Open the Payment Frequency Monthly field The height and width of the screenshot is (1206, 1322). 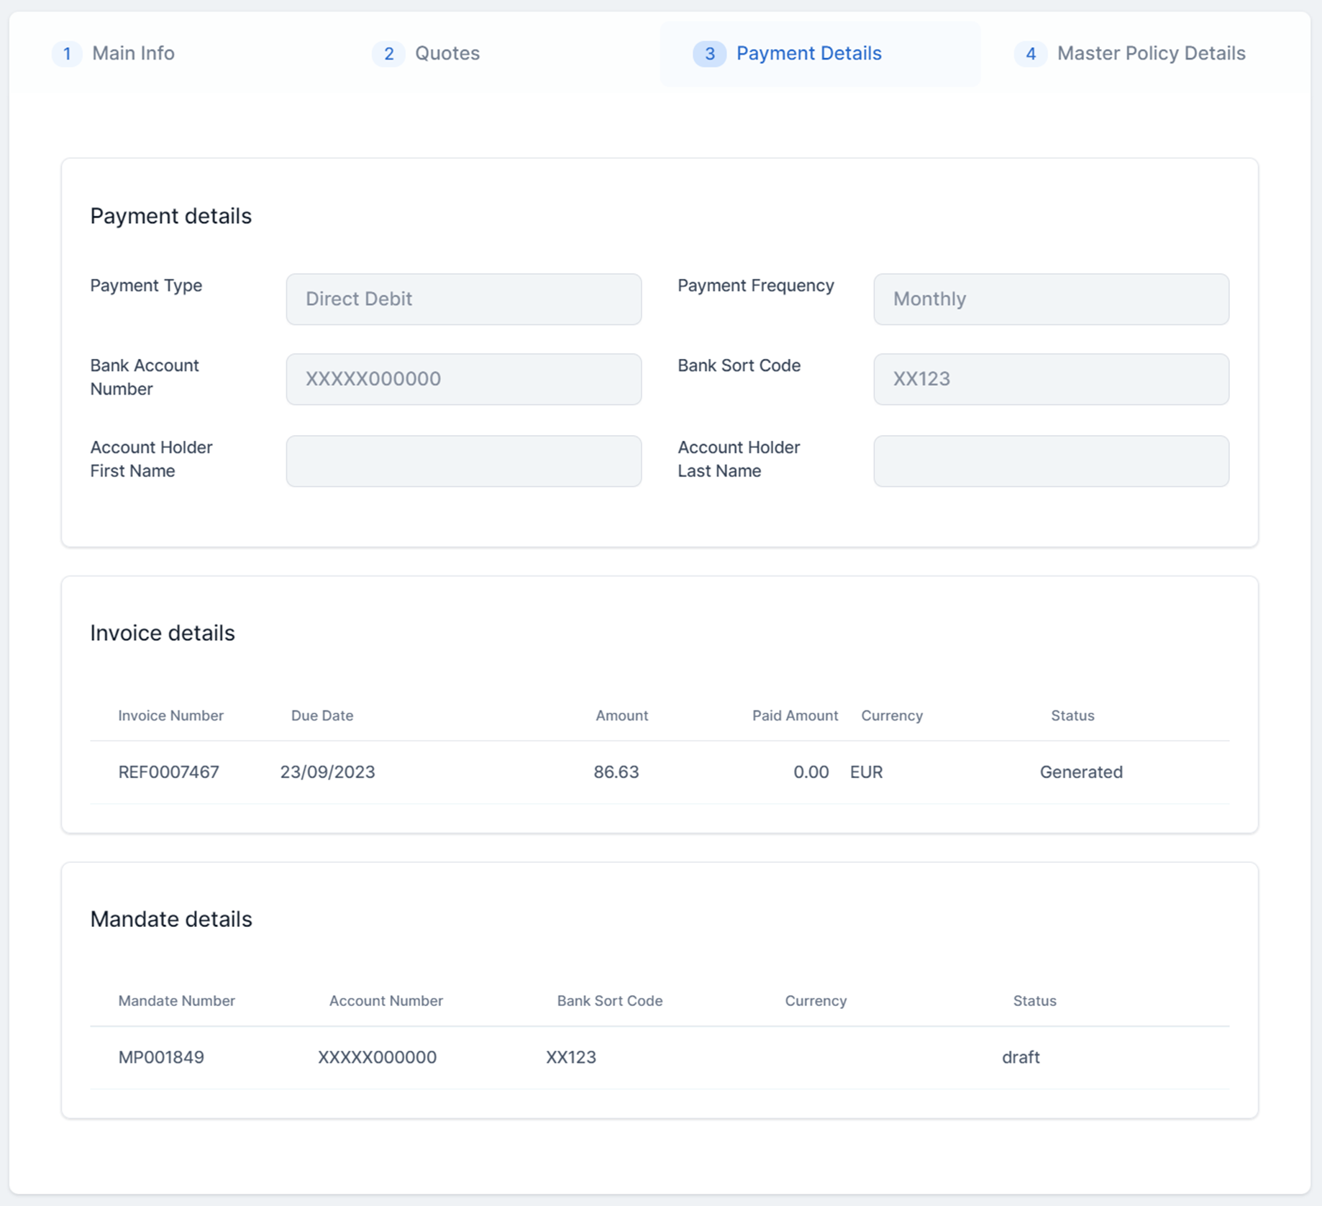tap(1051, 299)
